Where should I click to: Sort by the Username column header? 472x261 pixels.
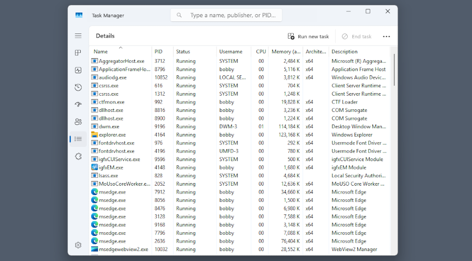pos(233,51)
